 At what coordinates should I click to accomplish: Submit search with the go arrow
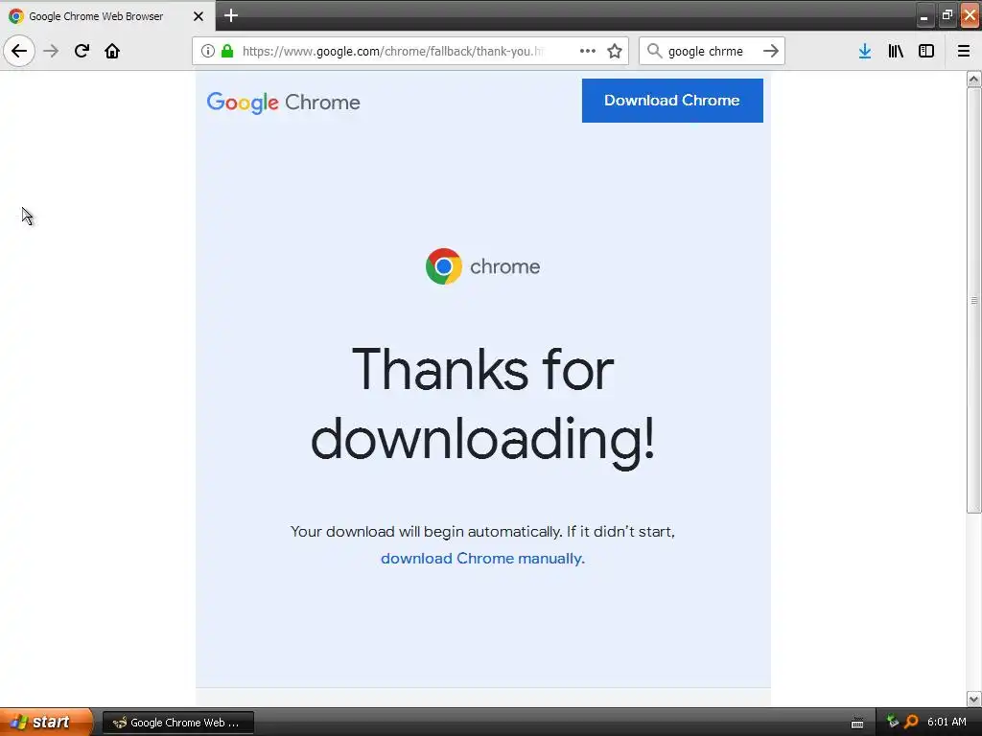(x=771, y=51)
